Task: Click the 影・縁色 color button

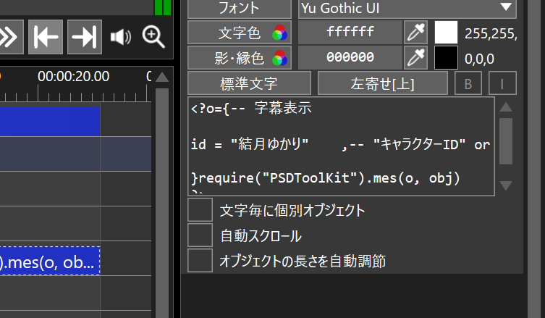Action: coord(239,57)
